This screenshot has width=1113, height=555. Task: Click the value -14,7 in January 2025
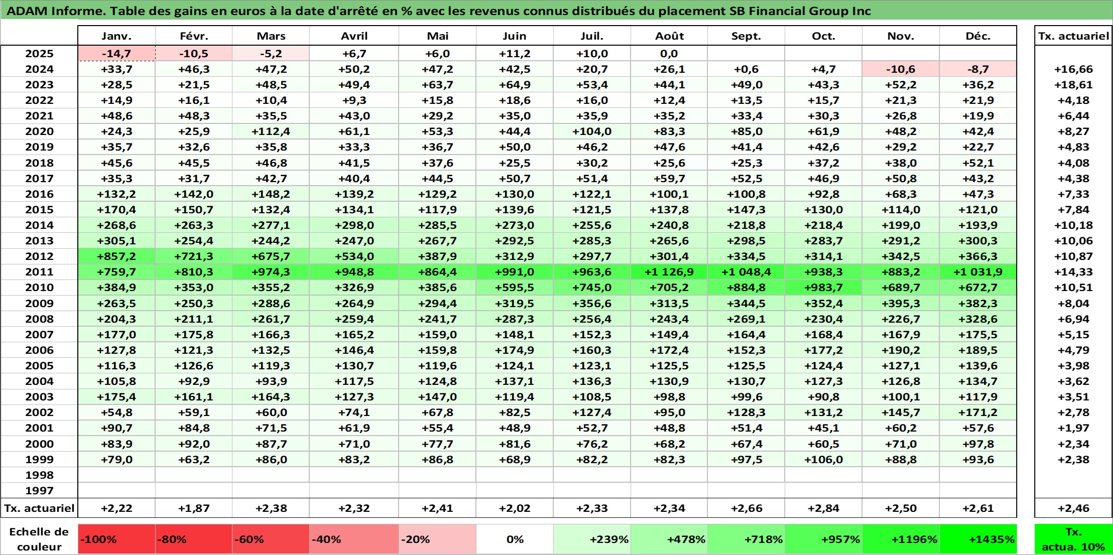pyautogui.click(x=116, y=54)
